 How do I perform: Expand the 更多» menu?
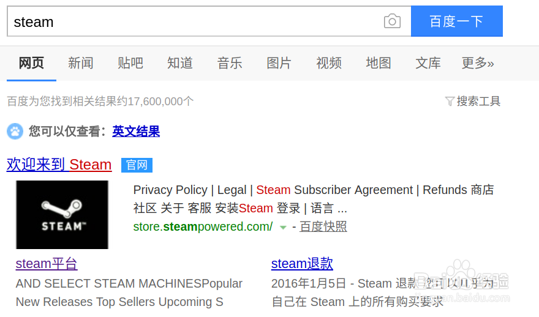click(478, 63)
